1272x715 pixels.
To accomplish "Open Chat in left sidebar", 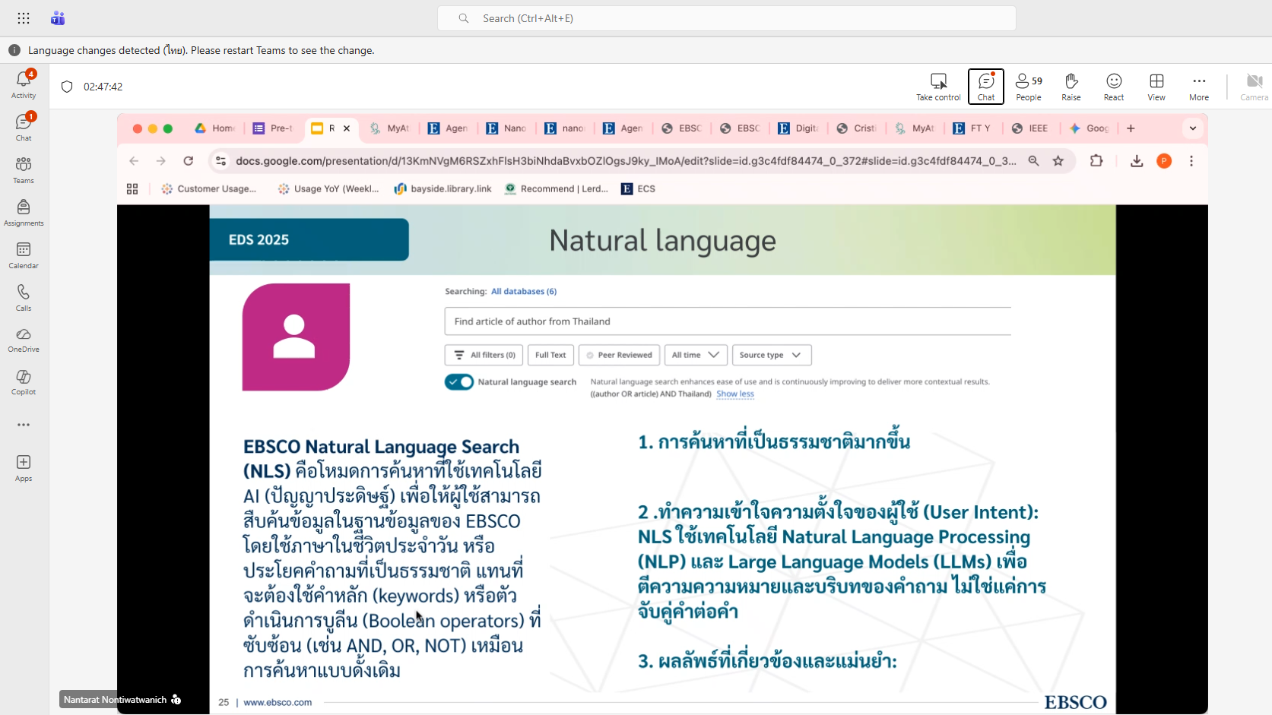I will click(x=24, y=126).
